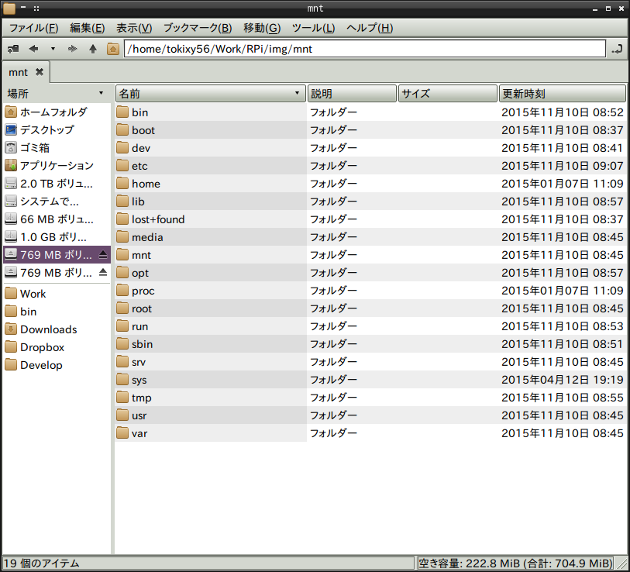Select the lib folder row
Screen dimensions: 630x572
[370, 201]
